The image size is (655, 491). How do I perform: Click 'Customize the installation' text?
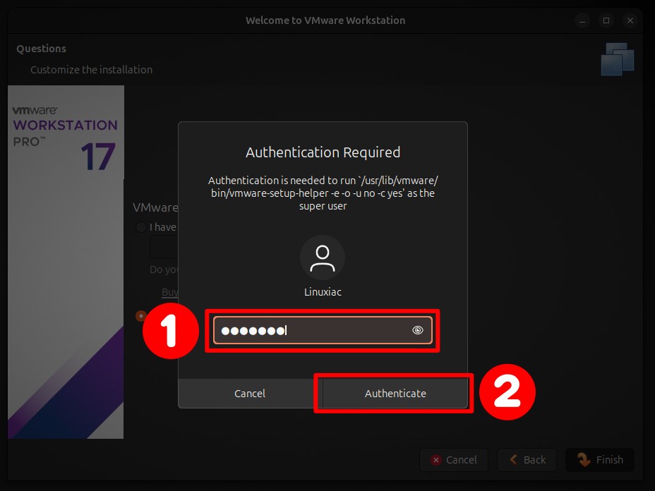[91, 70]
